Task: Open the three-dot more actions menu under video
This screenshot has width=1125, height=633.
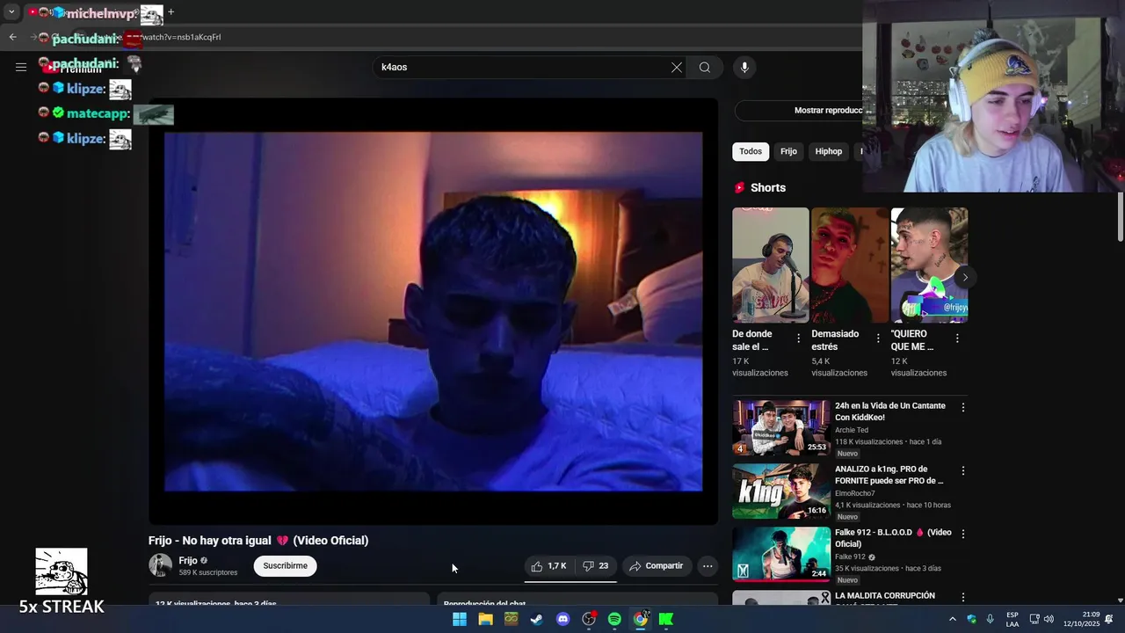Action: click(x=708, y=566)
